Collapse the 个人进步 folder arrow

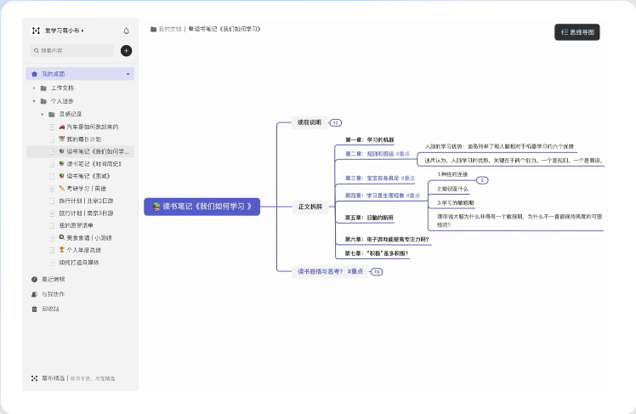34,101
